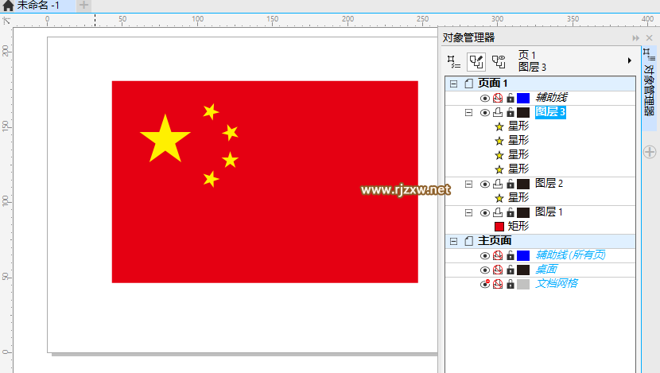Toggle printing icon for 图层 3
Viewport: 660px width, 373px height.
click(x=498, y=112)
